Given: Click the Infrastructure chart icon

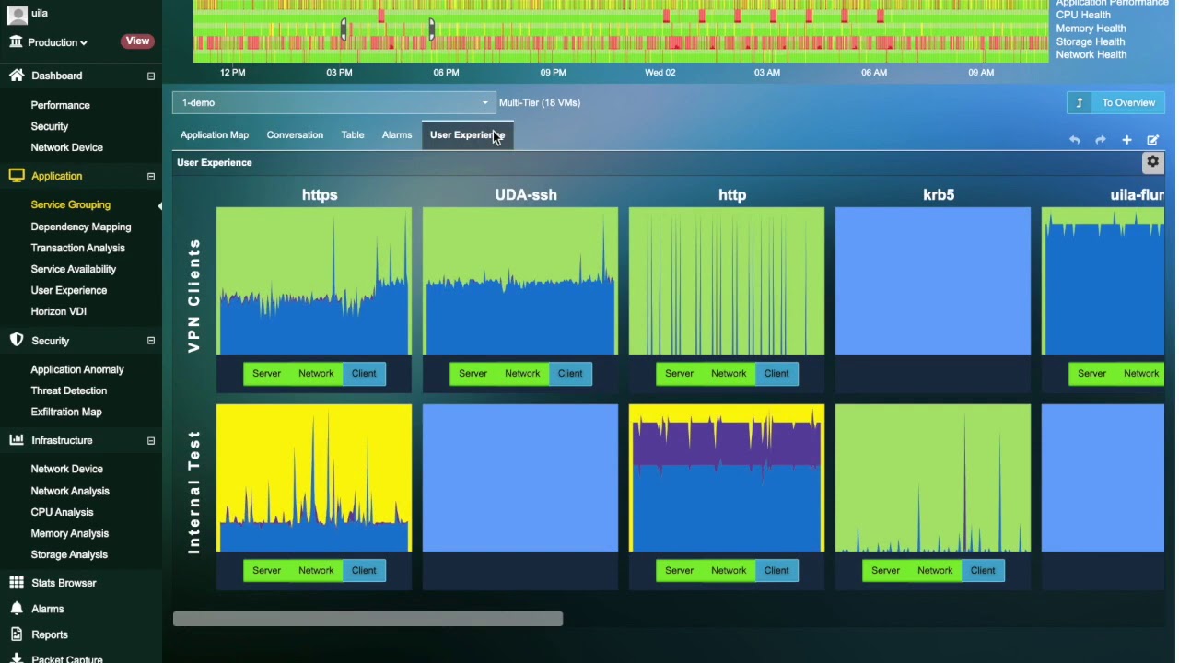Looking at the screenshot, I should click(17, 440).
